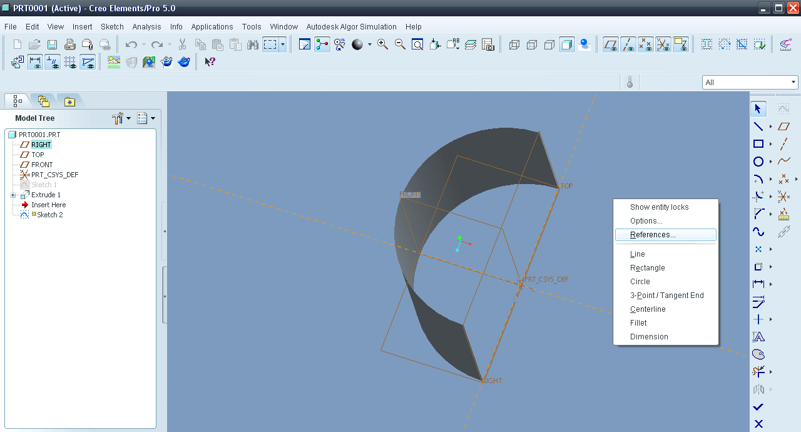Screen dimensions: 801x432
Task: Toggle datum points display
Action: click(x=646, y=44)
